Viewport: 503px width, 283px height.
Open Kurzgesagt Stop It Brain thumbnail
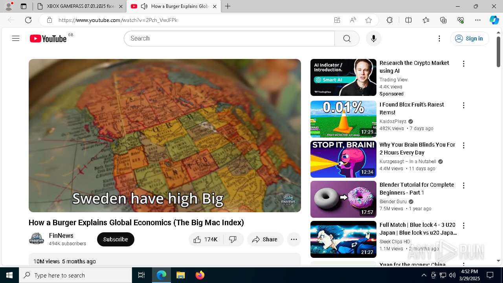343,159
